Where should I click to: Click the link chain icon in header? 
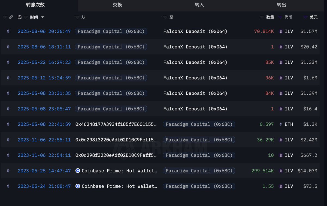point(11,17)
